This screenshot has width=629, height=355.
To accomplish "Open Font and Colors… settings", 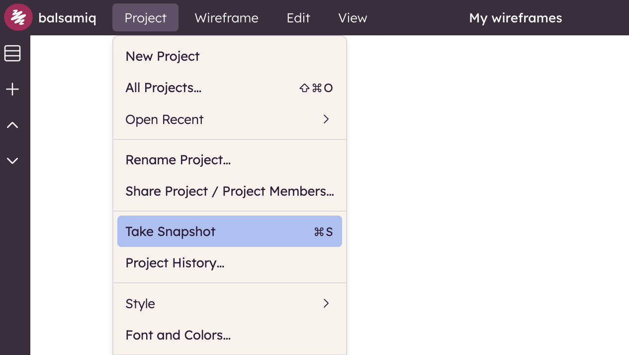I will click(230, 335).
